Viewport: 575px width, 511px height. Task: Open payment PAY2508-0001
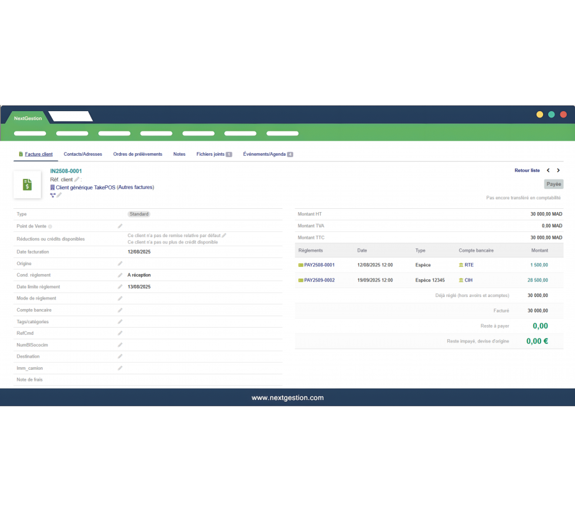(x=319, y=264)
